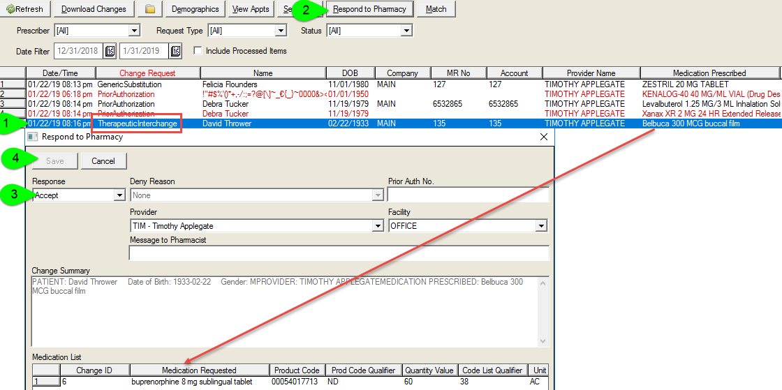
Task: Cancel the pharmacy response dialog
Action: (103, 161)
